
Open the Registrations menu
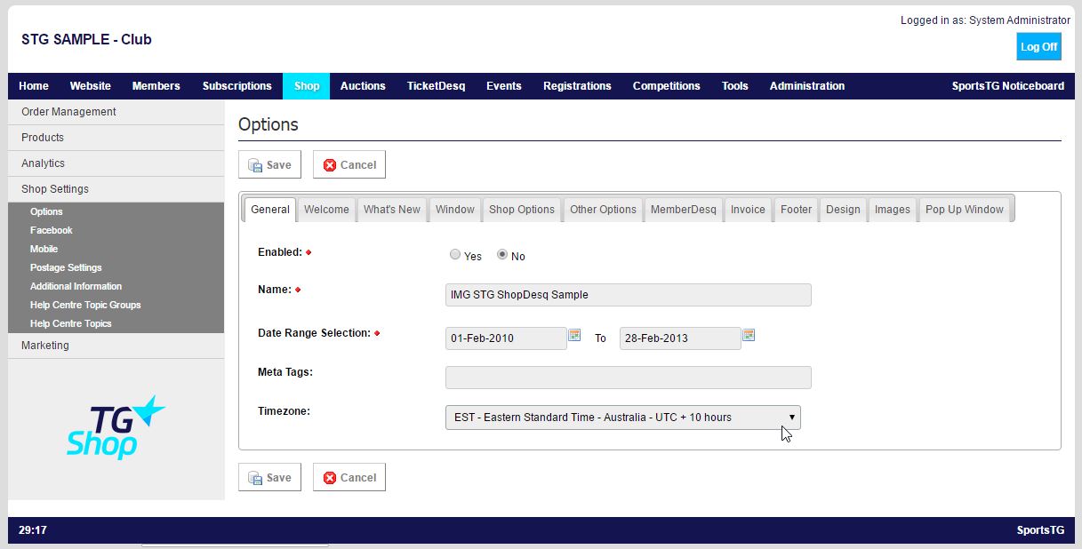(577, 86)
